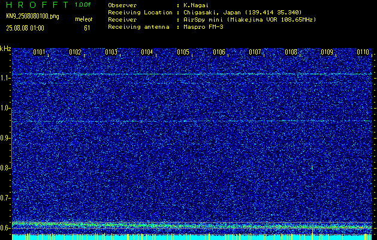Click the 0108 time marker

click(x=291, y=52)
